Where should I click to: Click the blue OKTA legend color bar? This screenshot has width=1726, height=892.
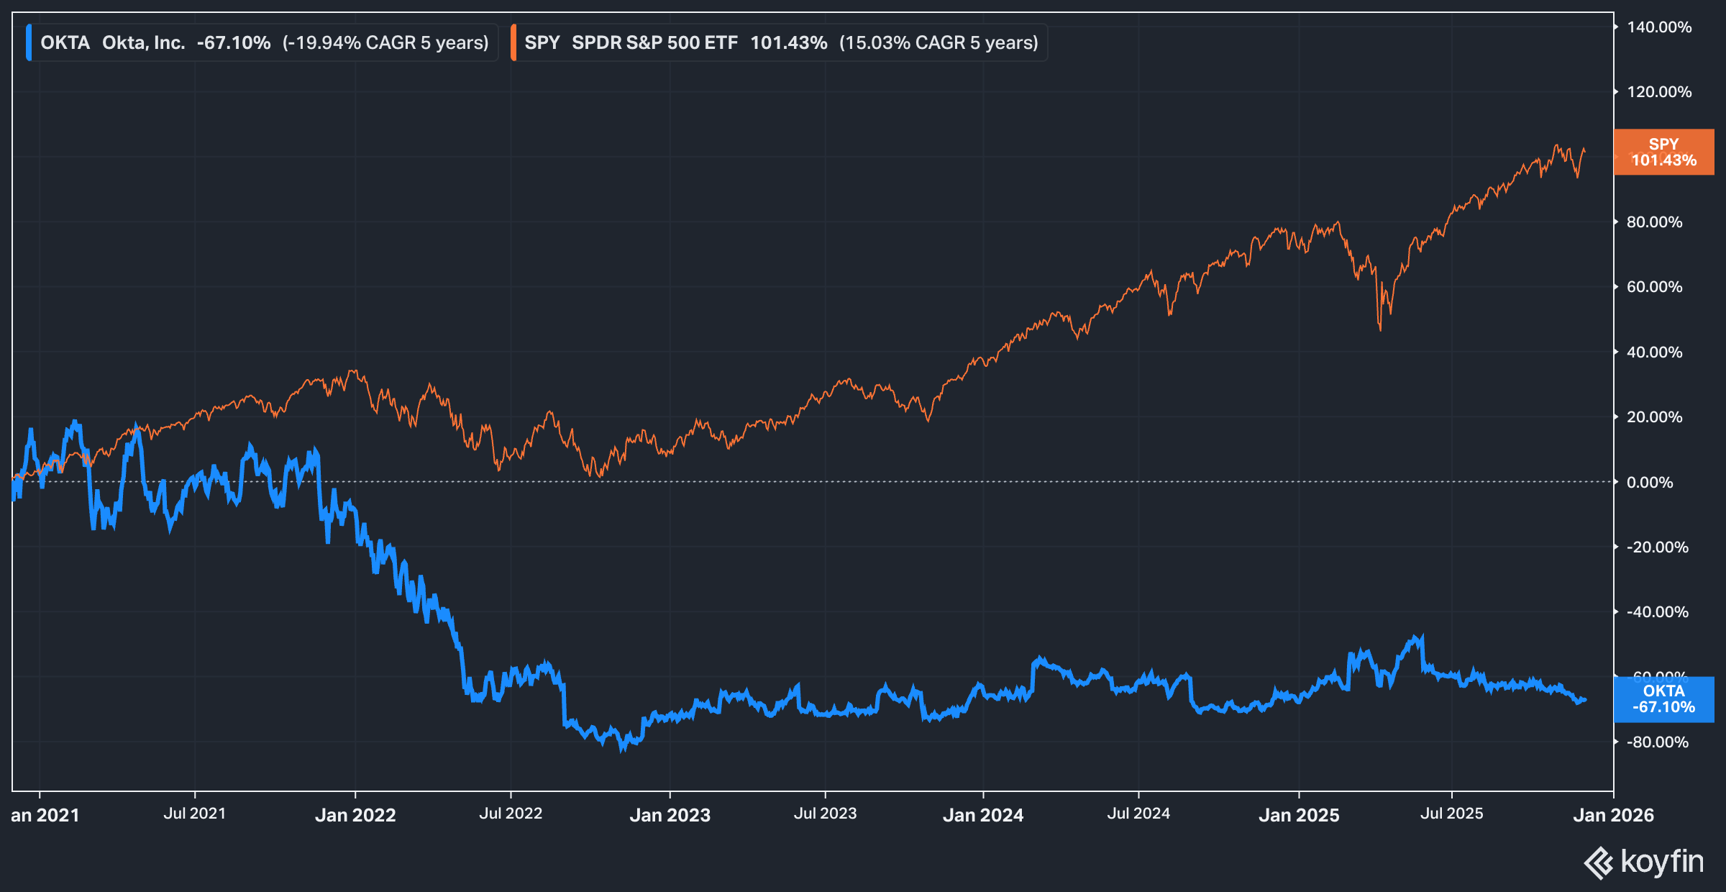click(28, 42)
